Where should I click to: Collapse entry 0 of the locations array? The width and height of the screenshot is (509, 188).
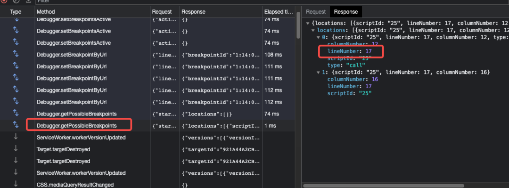click(x=319, y=37)
